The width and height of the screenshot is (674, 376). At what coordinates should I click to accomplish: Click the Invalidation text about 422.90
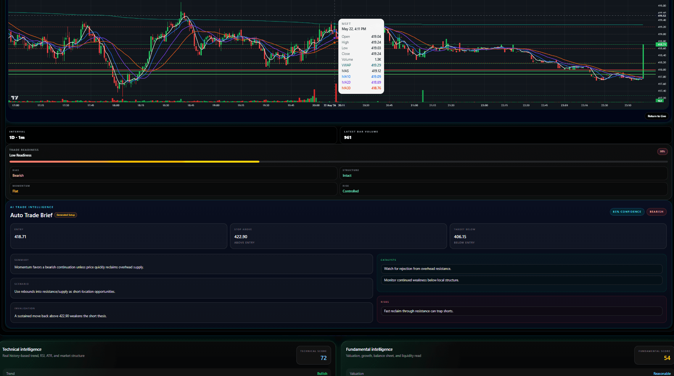coord(60,316)
